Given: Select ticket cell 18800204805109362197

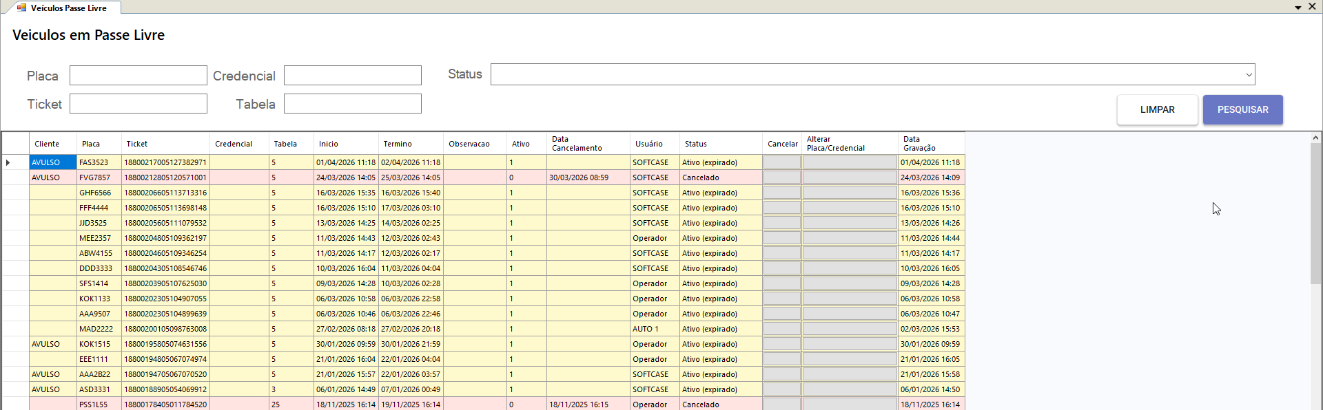Looking at the screenshot, I should (165, 238).
